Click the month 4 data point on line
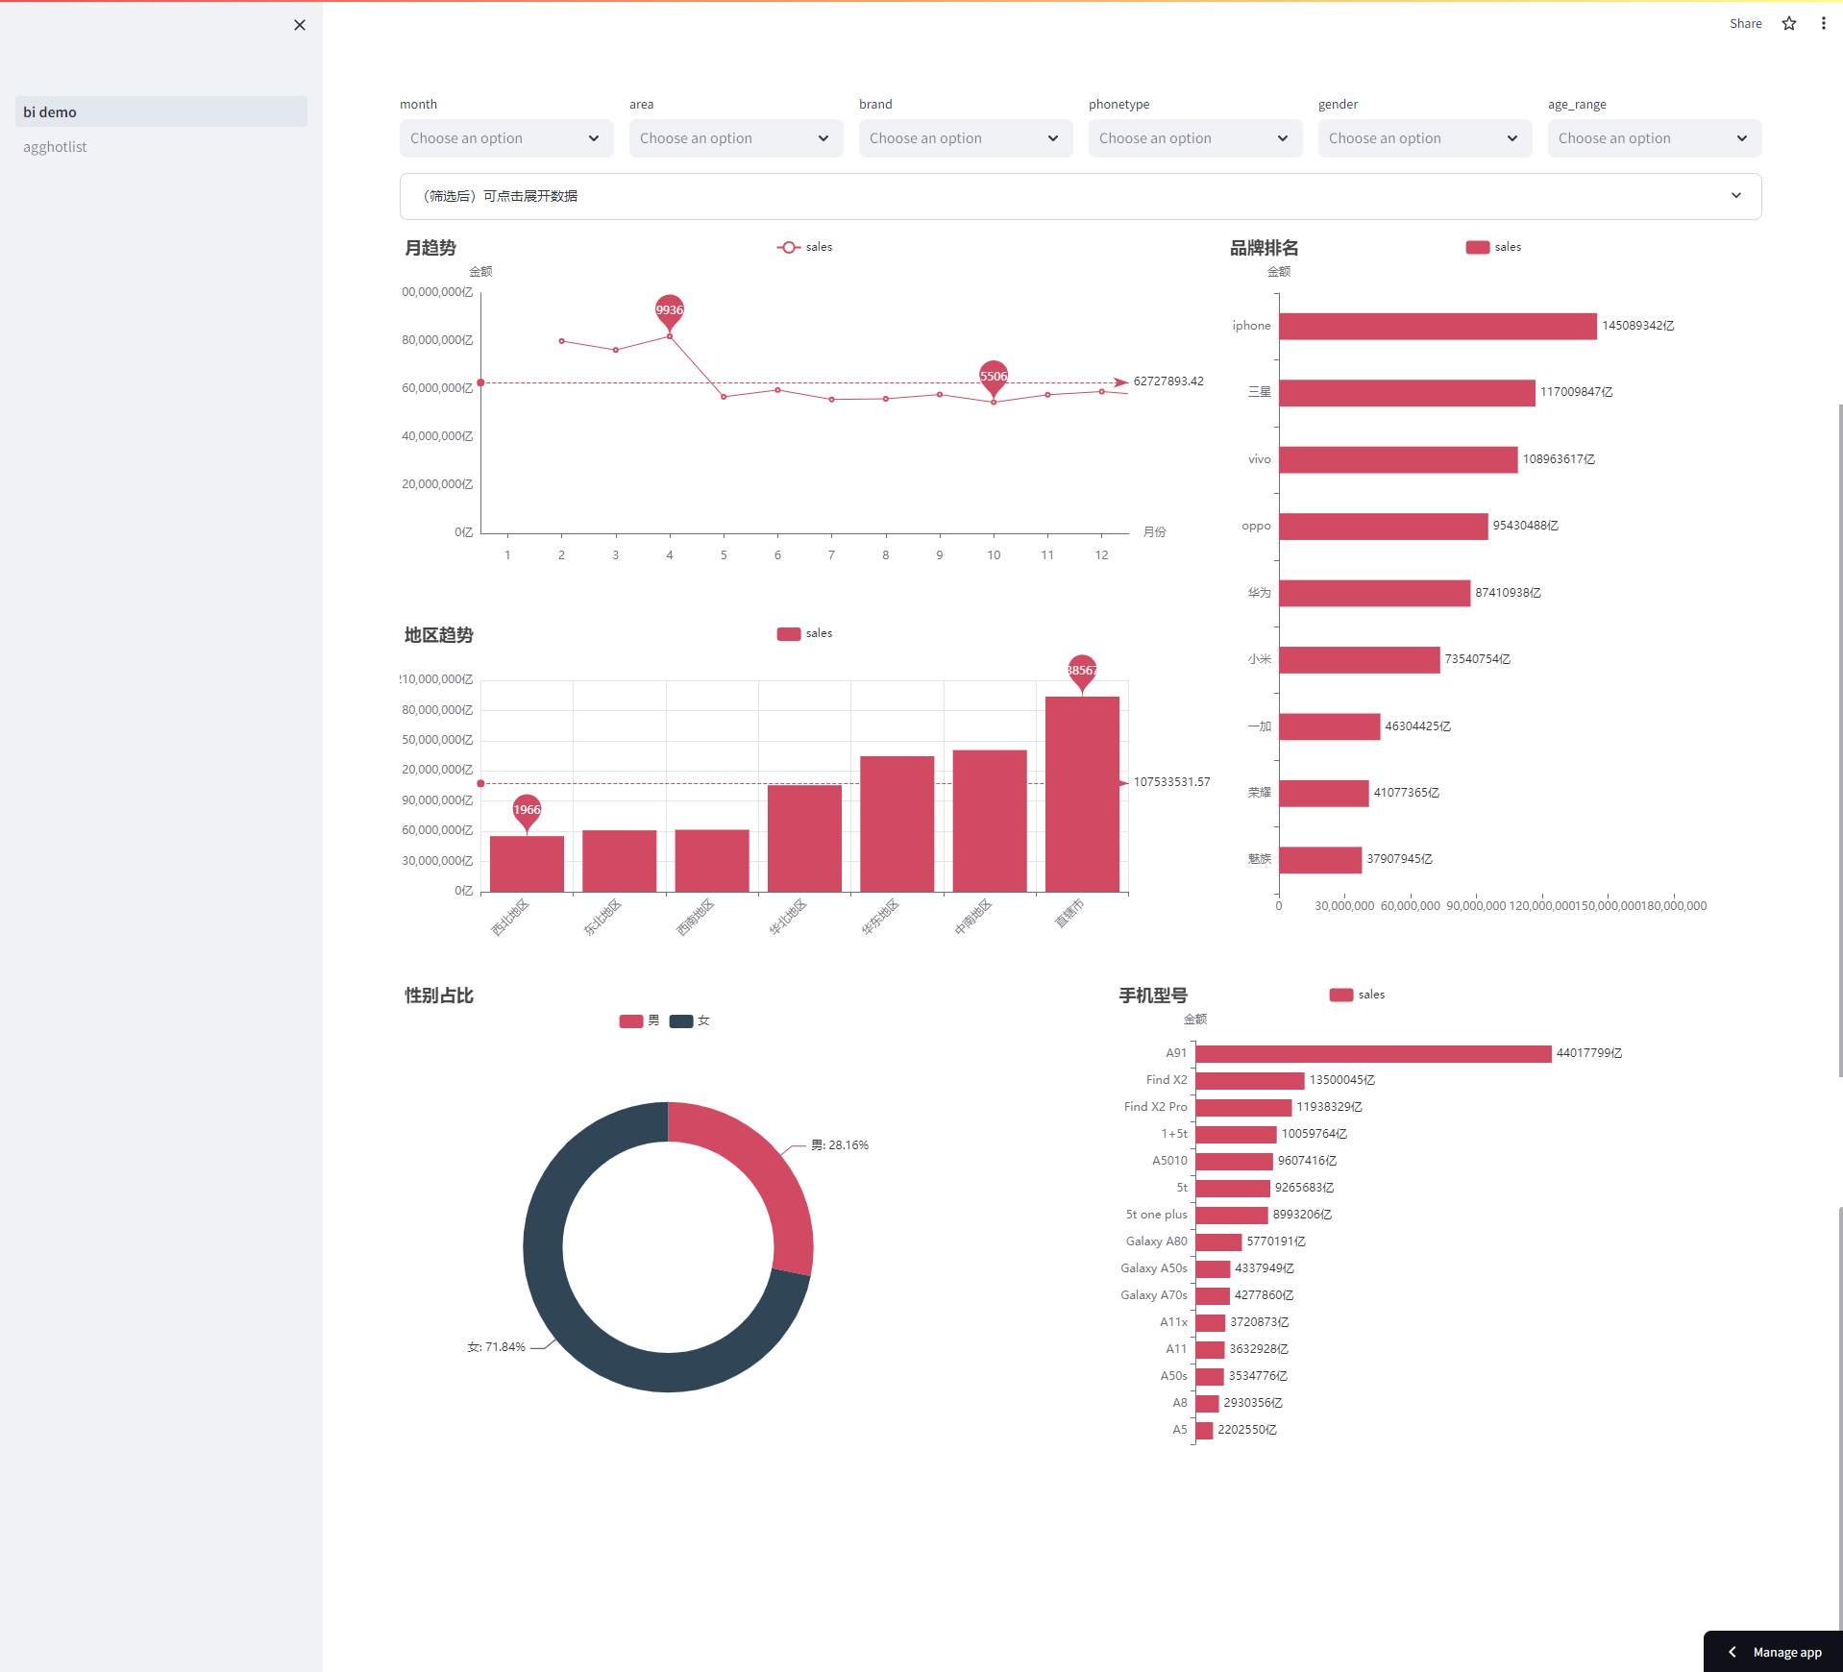Image resolution: width=1843 pixels, height=1672 pixels. coord(670,336)
